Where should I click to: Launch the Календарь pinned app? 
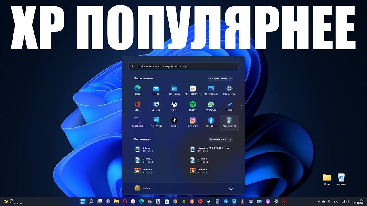174,90
